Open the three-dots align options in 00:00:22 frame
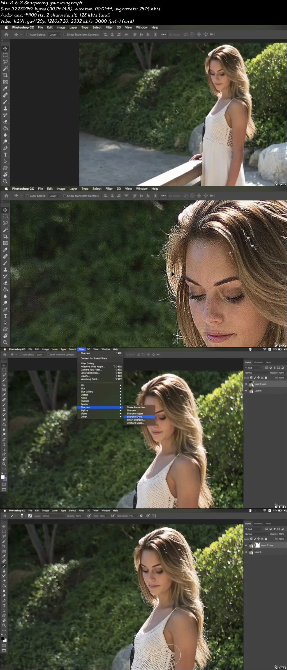The width and height of the screenshot is (287, 670). pos(163,34)
